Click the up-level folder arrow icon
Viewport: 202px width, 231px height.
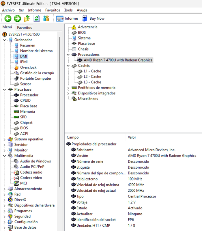(27, 18)
